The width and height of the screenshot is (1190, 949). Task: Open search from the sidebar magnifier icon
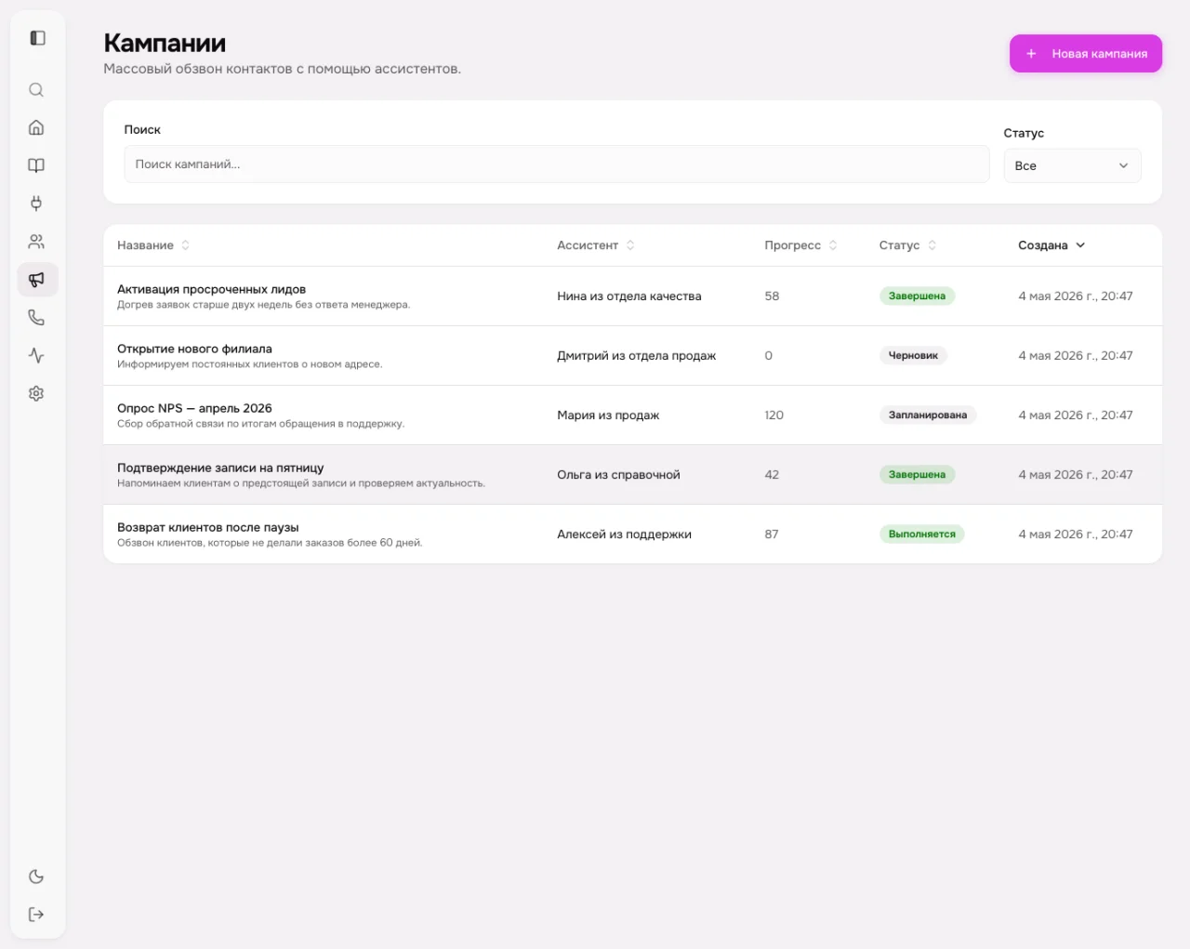click(x=36, y=90)
